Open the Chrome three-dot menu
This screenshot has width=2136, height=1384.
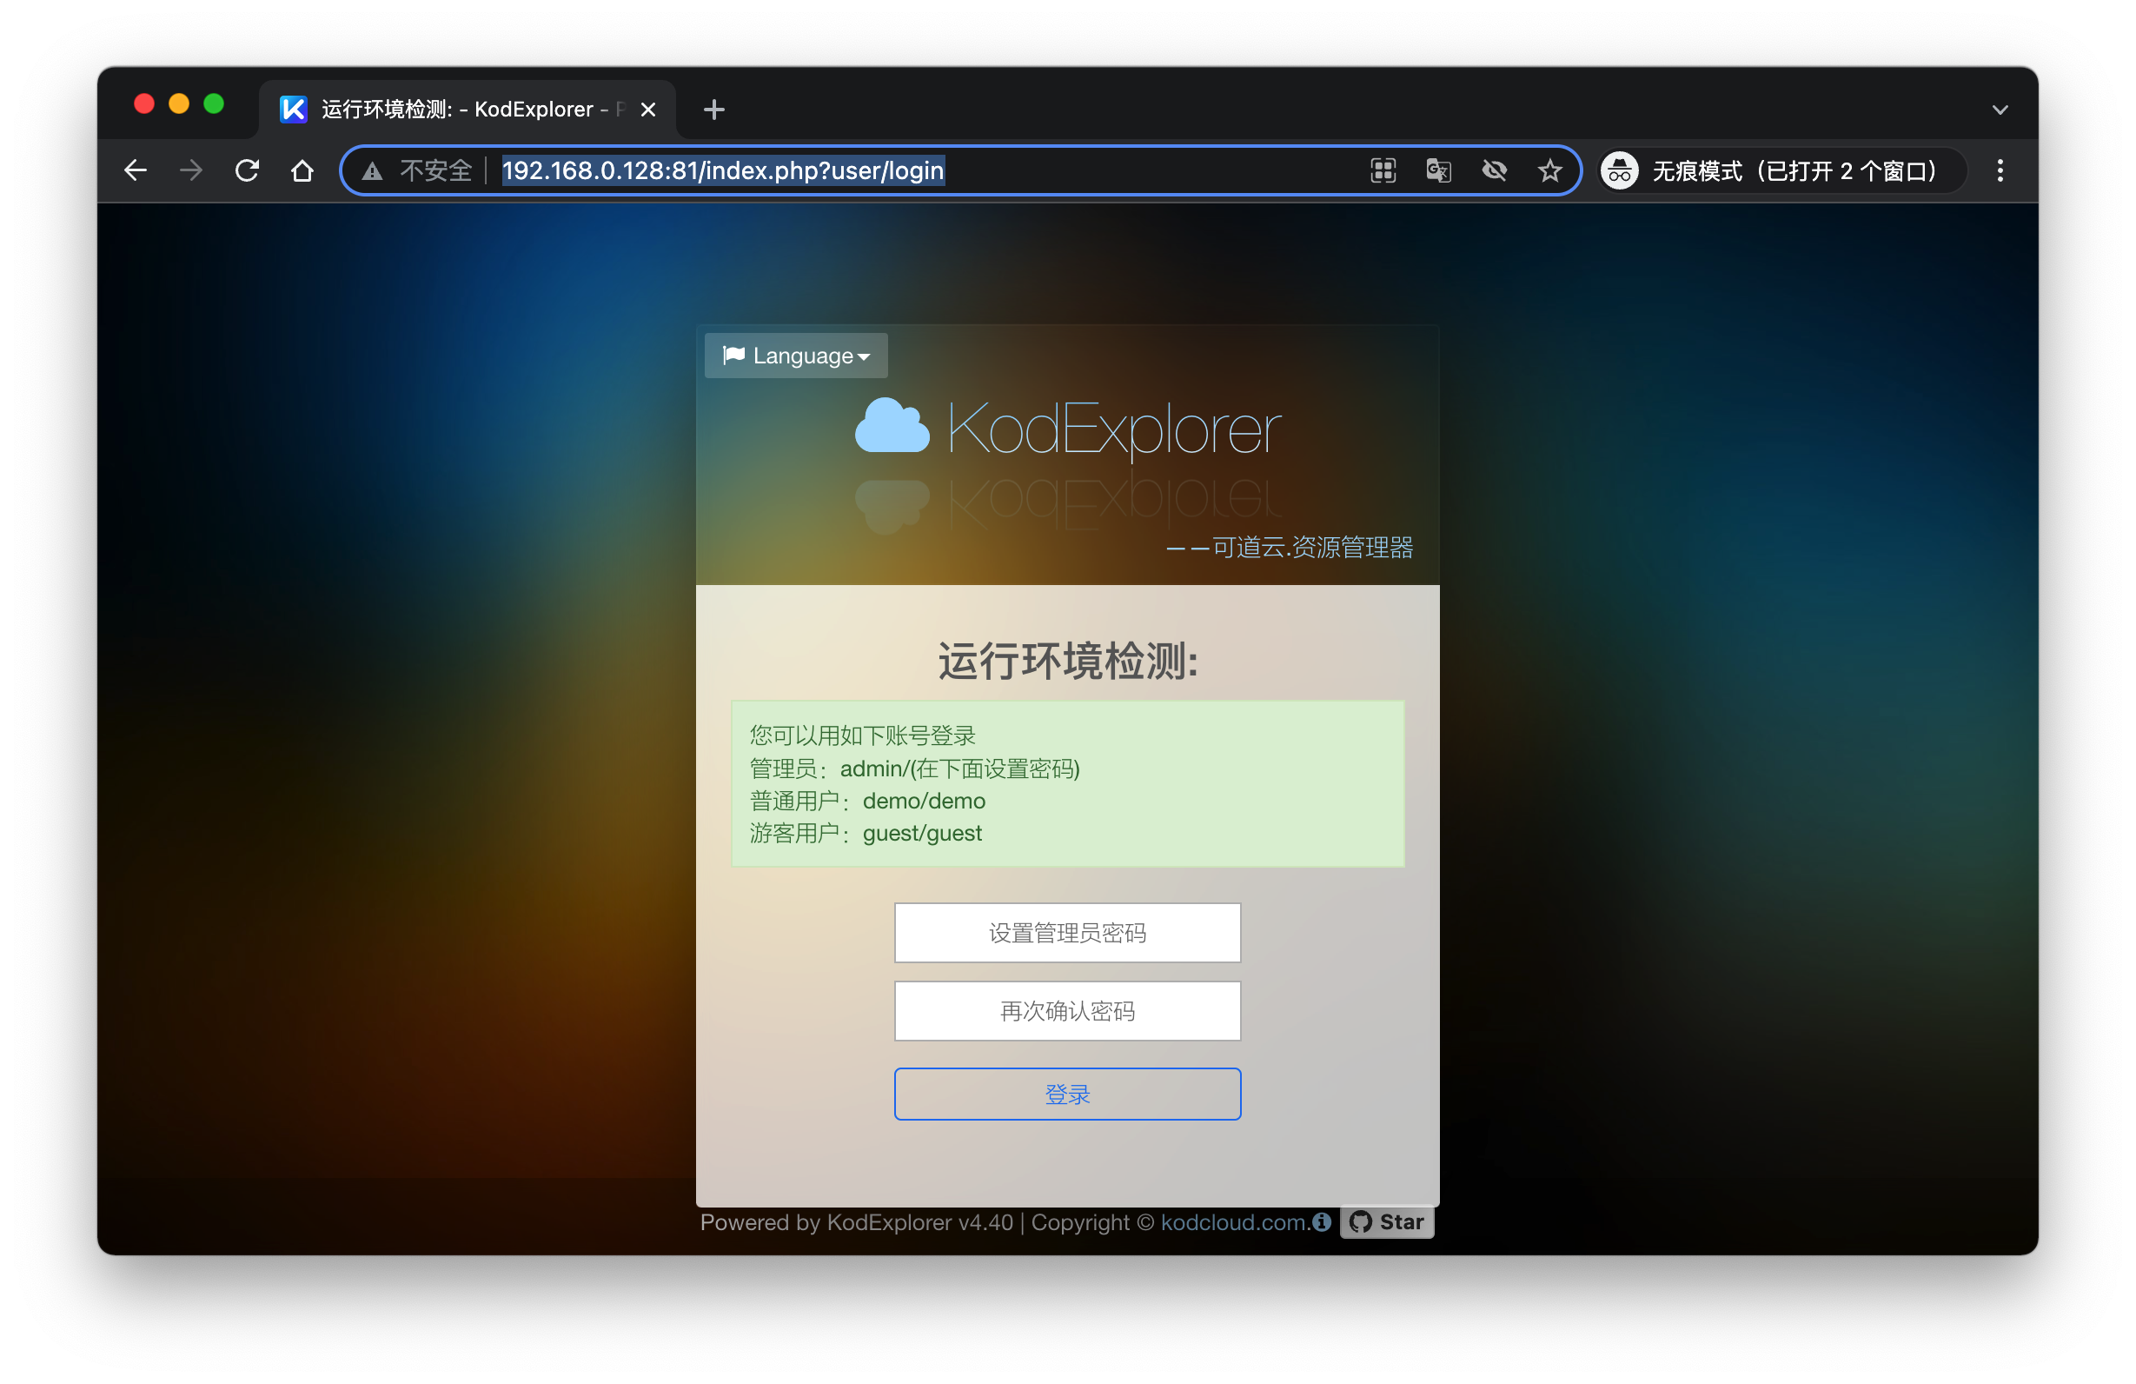[x=2000, y=170]
